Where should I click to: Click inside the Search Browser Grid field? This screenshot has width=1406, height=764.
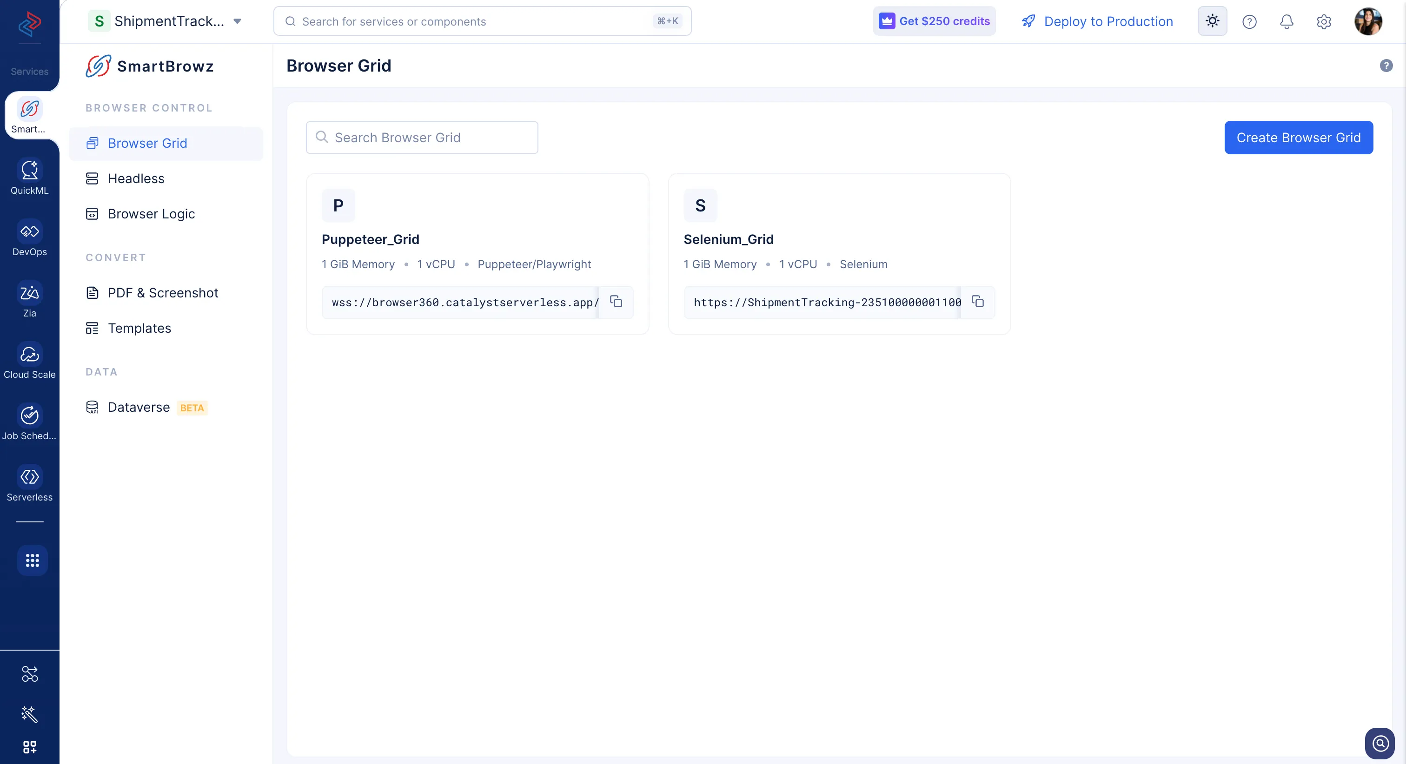[x=422, y=137]
